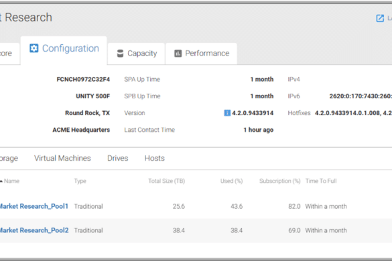
Task: Click the Capacity database icon
Action: [120, 53]
